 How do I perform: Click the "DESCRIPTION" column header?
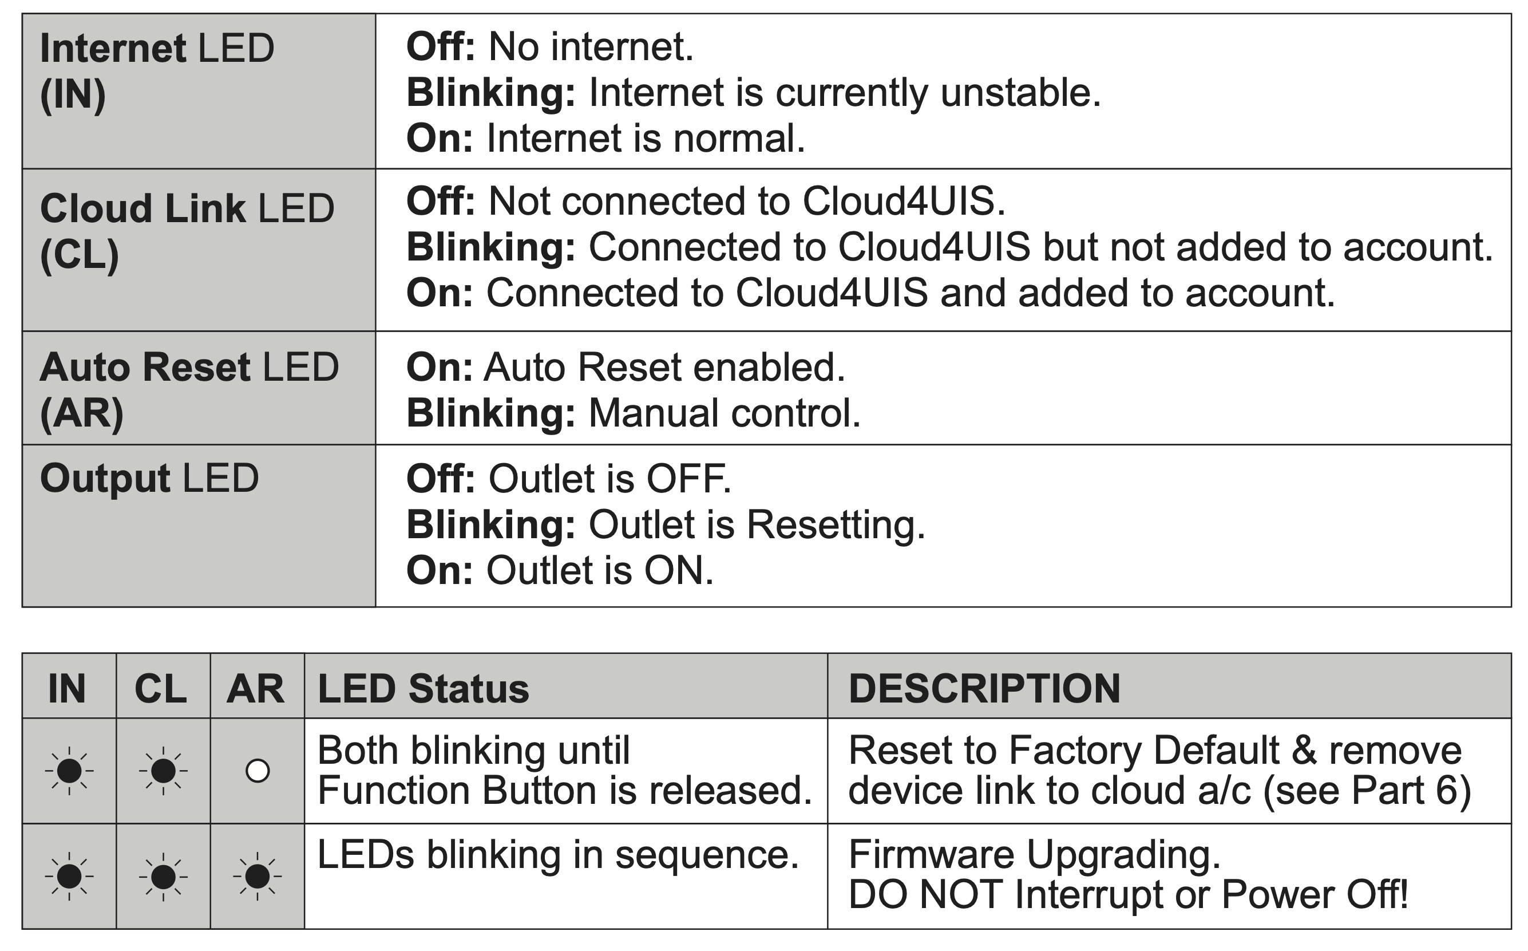(x=984, y=688)
